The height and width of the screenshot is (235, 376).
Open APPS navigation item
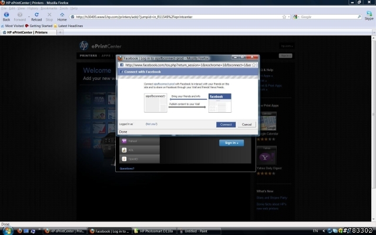(106, 56)
